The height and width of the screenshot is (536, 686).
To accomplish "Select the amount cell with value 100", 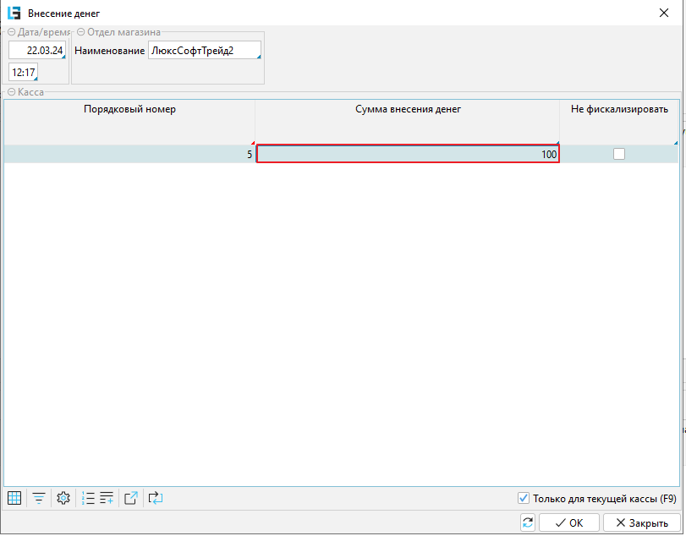I will coord(407,154).
